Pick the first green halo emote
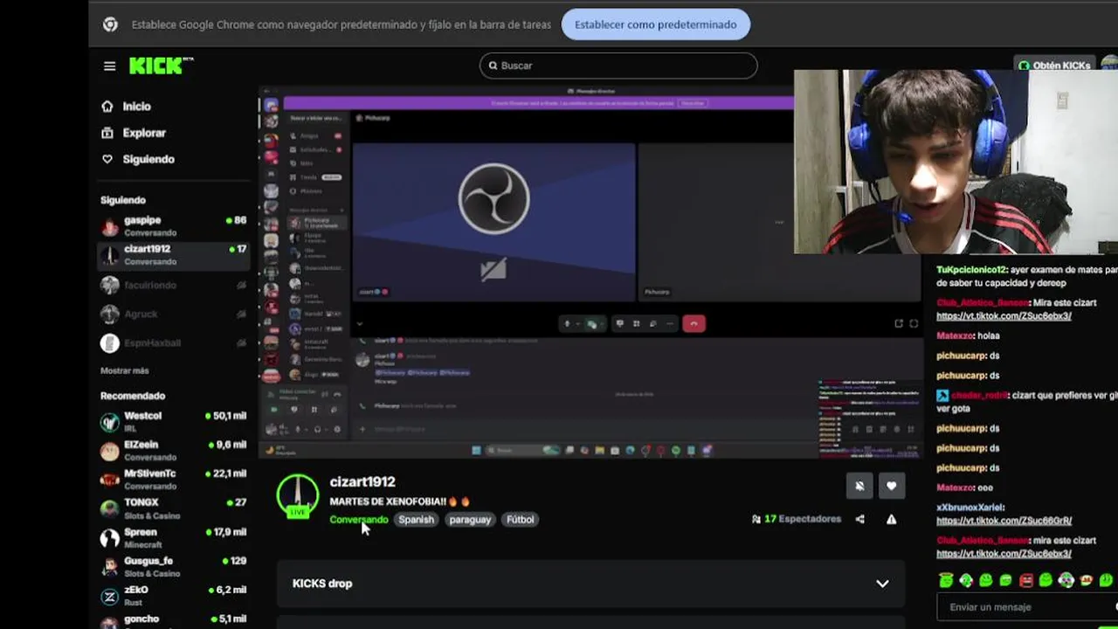The image size is (1118, 629). tap(946, 580)
